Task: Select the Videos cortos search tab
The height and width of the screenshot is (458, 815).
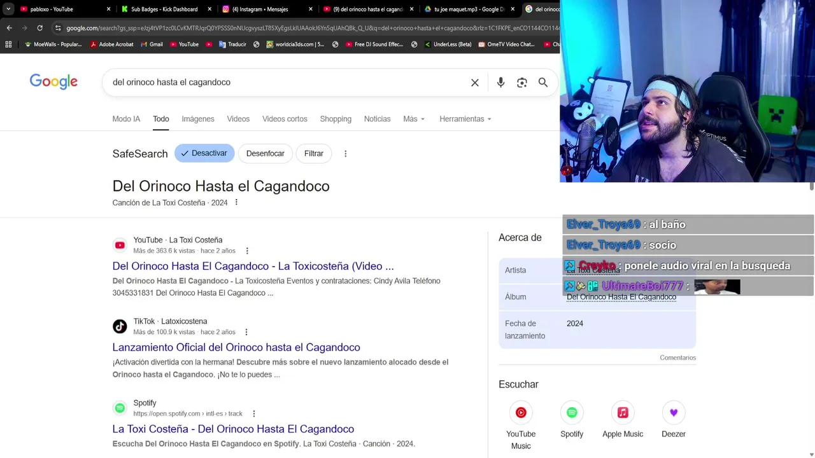Action: tap(285, 119)
